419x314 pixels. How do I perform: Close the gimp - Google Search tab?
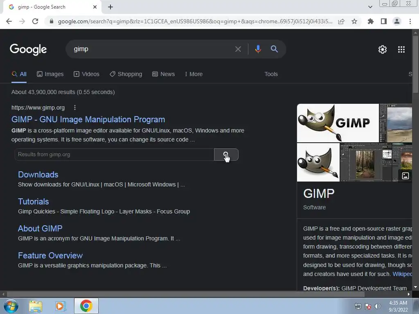(x=95, y=7)
